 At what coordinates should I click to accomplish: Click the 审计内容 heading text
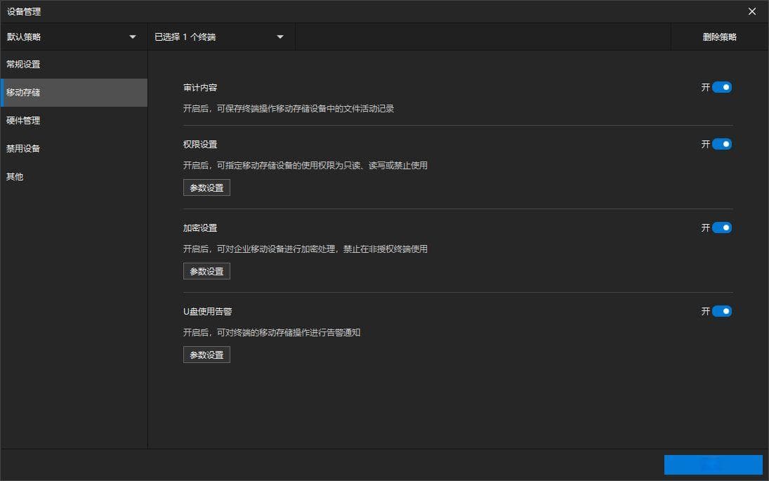point(200,88)
